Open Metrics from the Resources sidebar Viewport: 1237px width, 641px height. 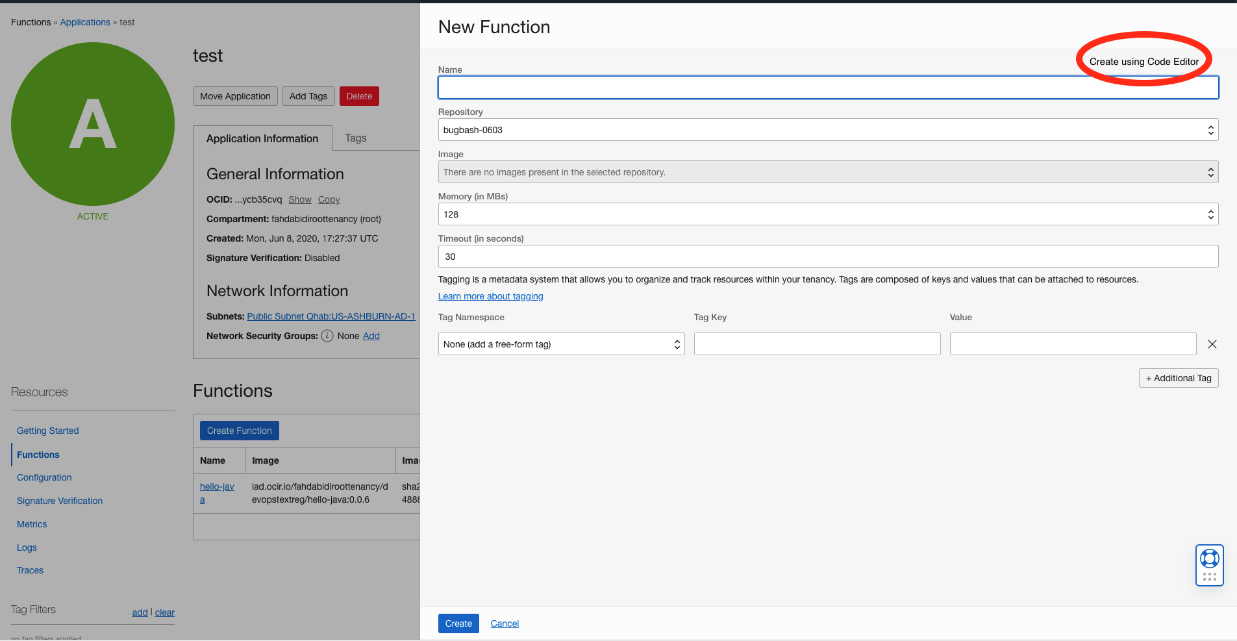pos(31,524)
